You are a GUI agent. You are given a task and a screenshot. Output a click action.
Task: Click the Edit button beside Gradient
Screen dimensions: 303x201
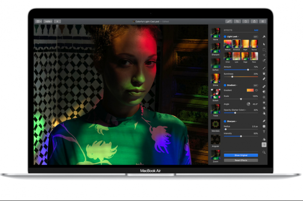coord(256,85)
